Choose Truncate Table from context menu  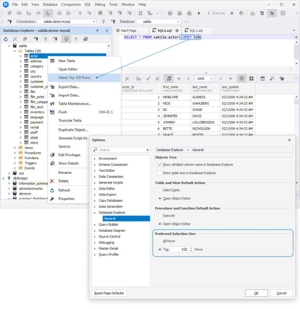point(70,120)
